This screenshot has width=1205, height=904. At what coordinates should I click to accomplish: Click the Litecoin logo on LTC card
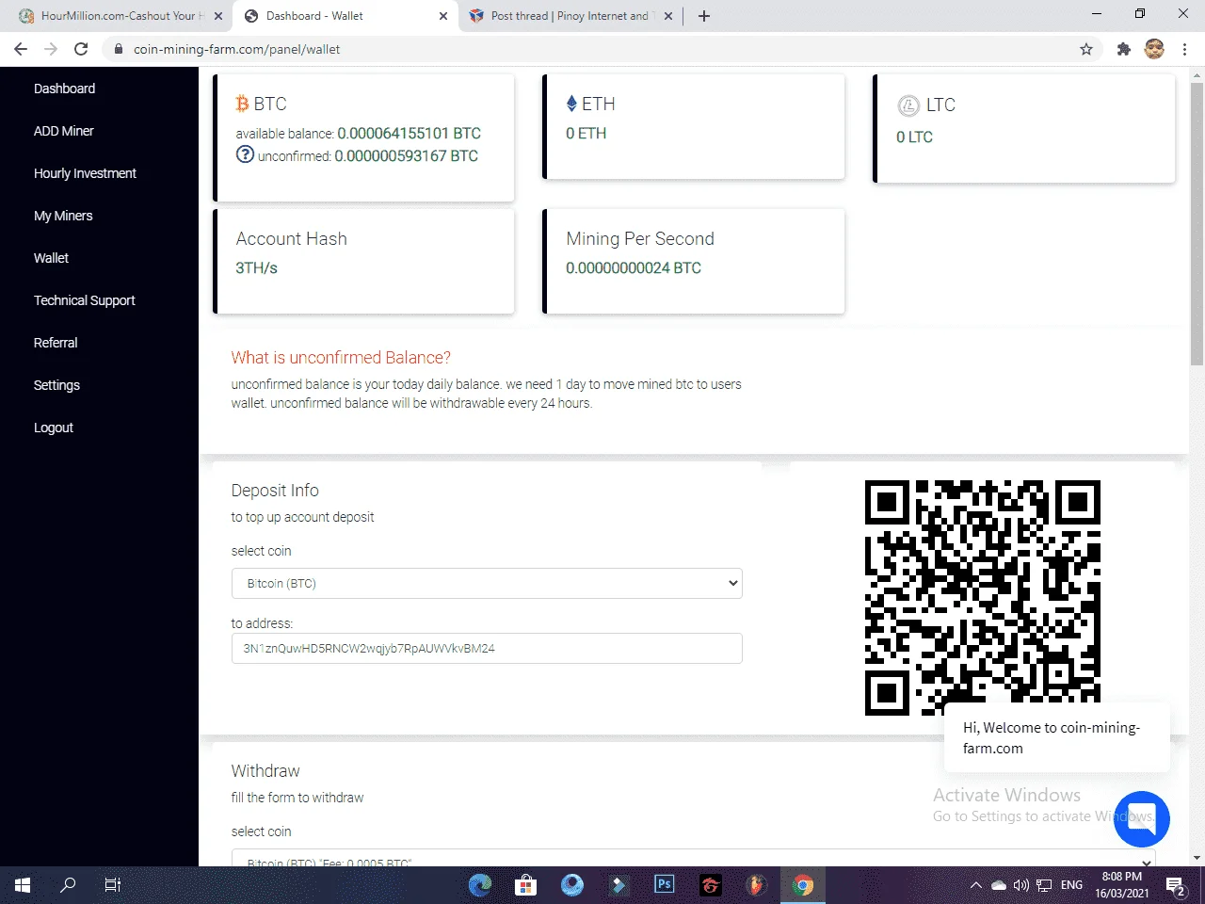tap(908, 105)
